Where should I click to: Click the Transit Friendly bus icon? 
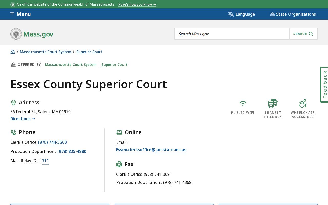tap(273, 104)
